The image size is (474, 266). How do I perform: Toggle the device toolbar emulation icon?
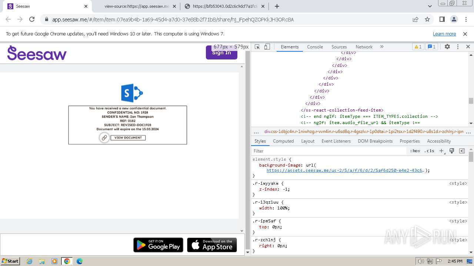[x=267, y=47]
